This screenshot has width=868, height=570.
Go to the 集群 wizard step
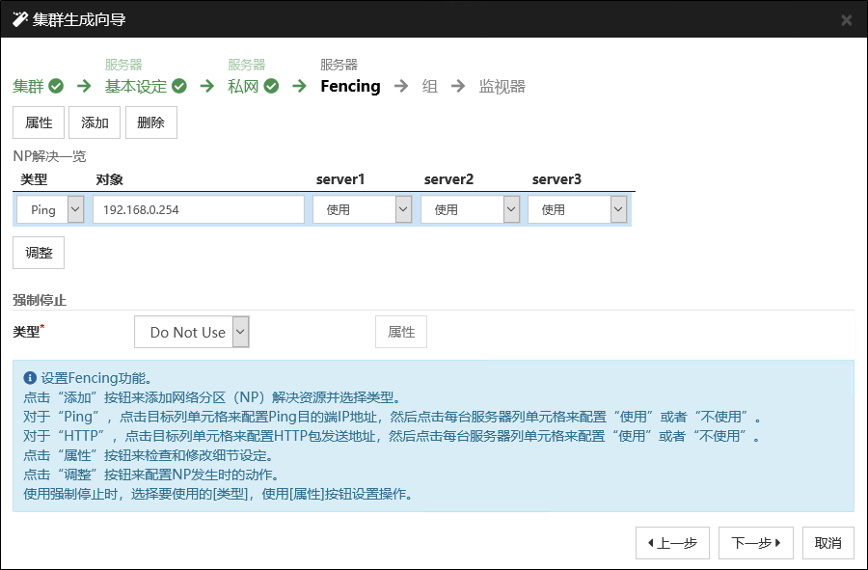pyautogui.click(x=28, y=86)
